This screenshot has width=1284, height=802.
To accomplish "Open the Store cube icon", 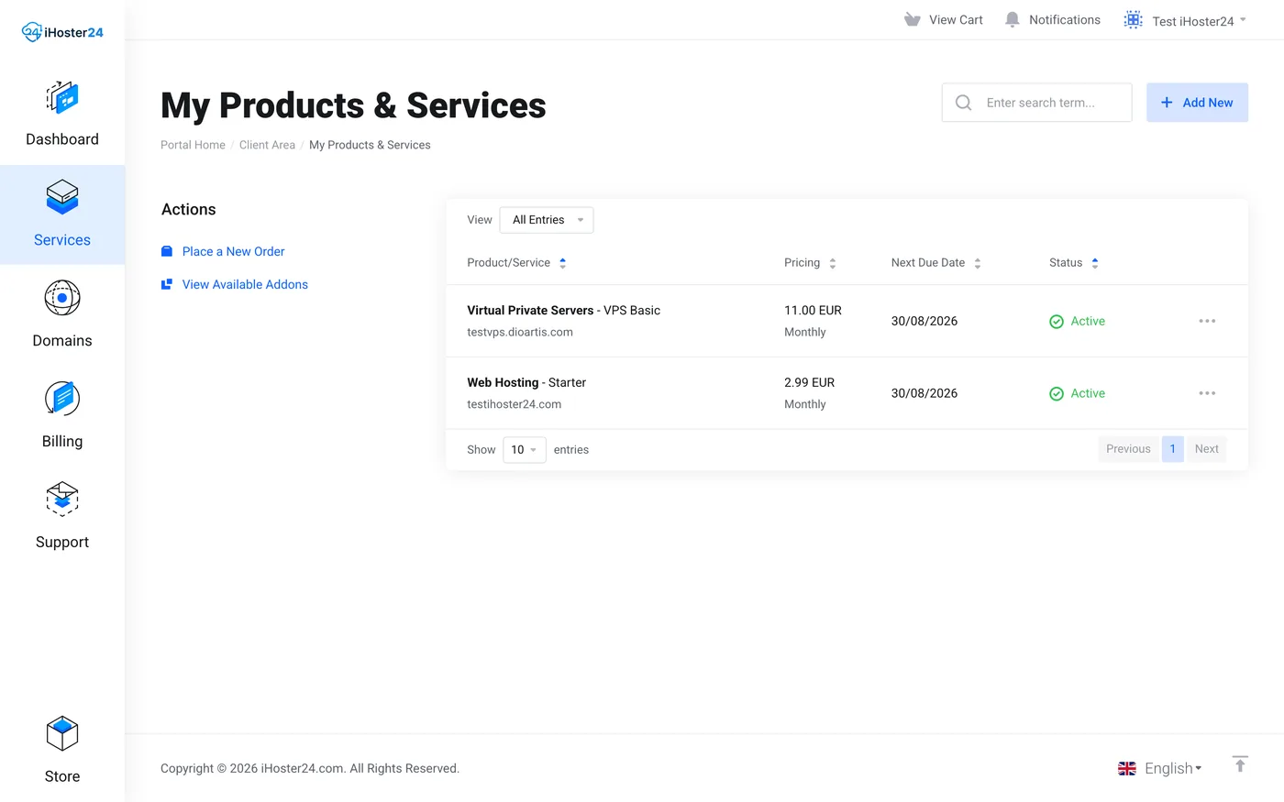I will 62,733.
